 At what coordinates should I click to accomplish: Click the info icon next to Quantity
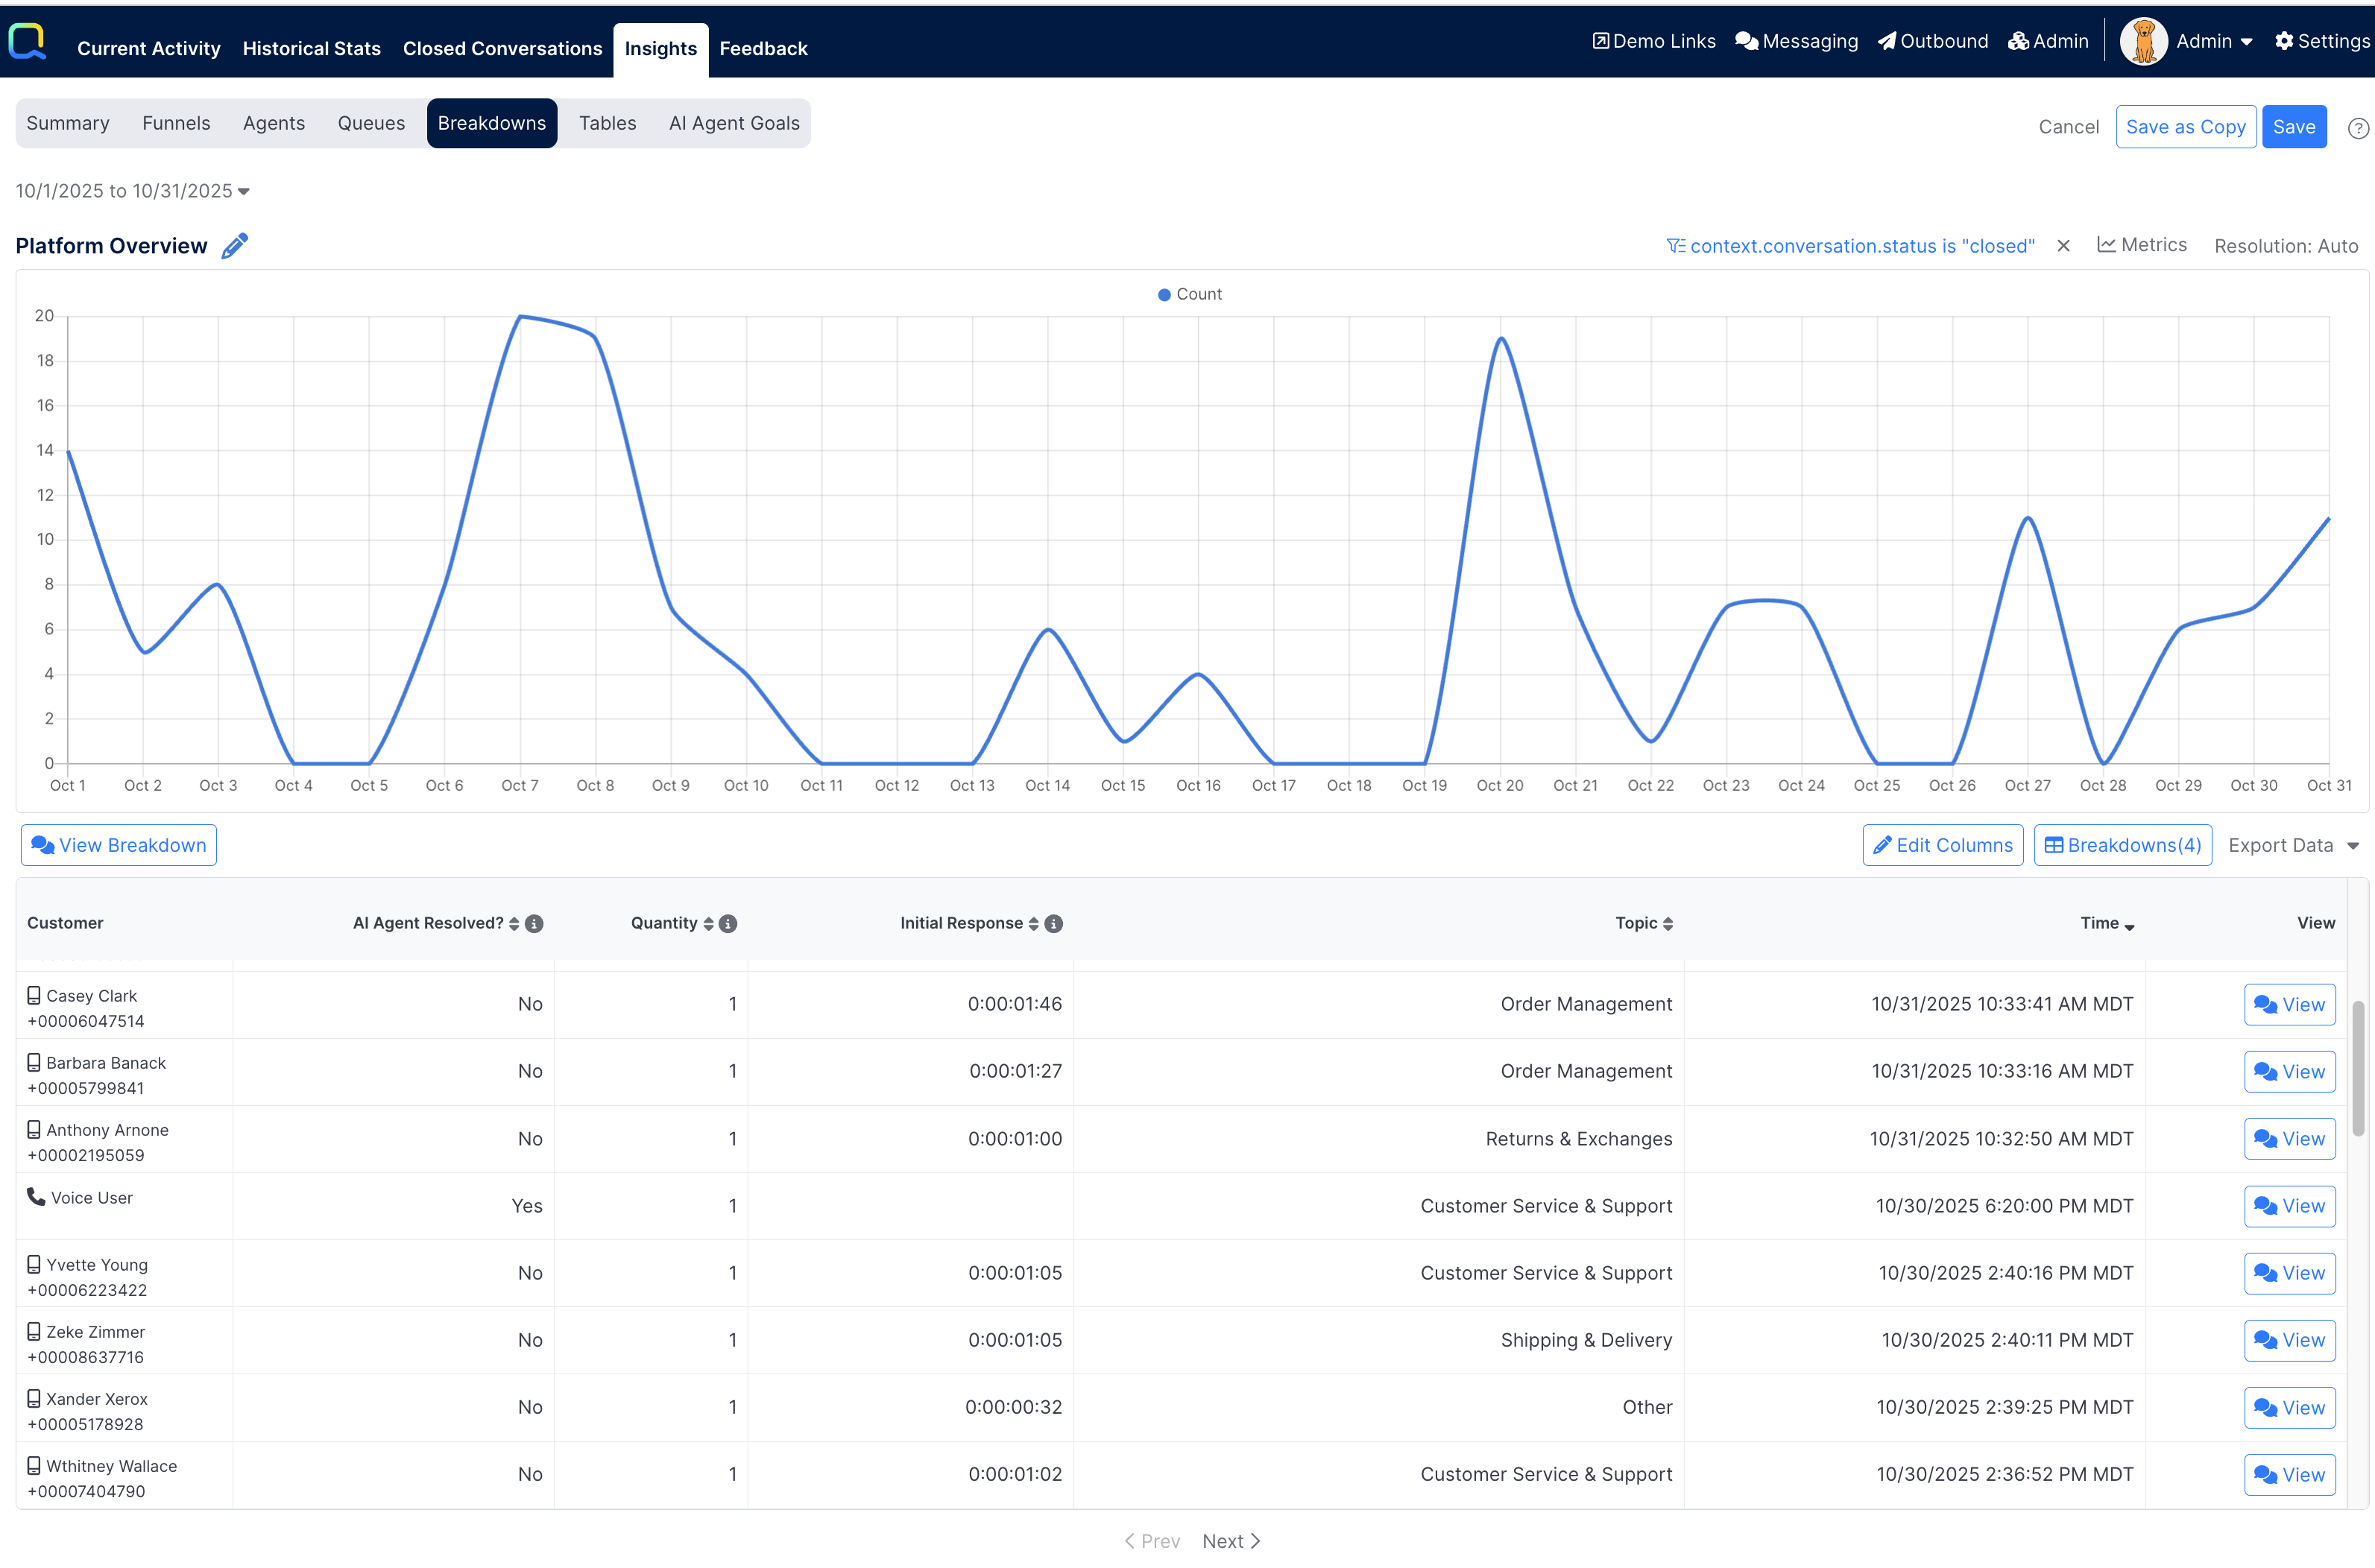[x=728, y=923]
